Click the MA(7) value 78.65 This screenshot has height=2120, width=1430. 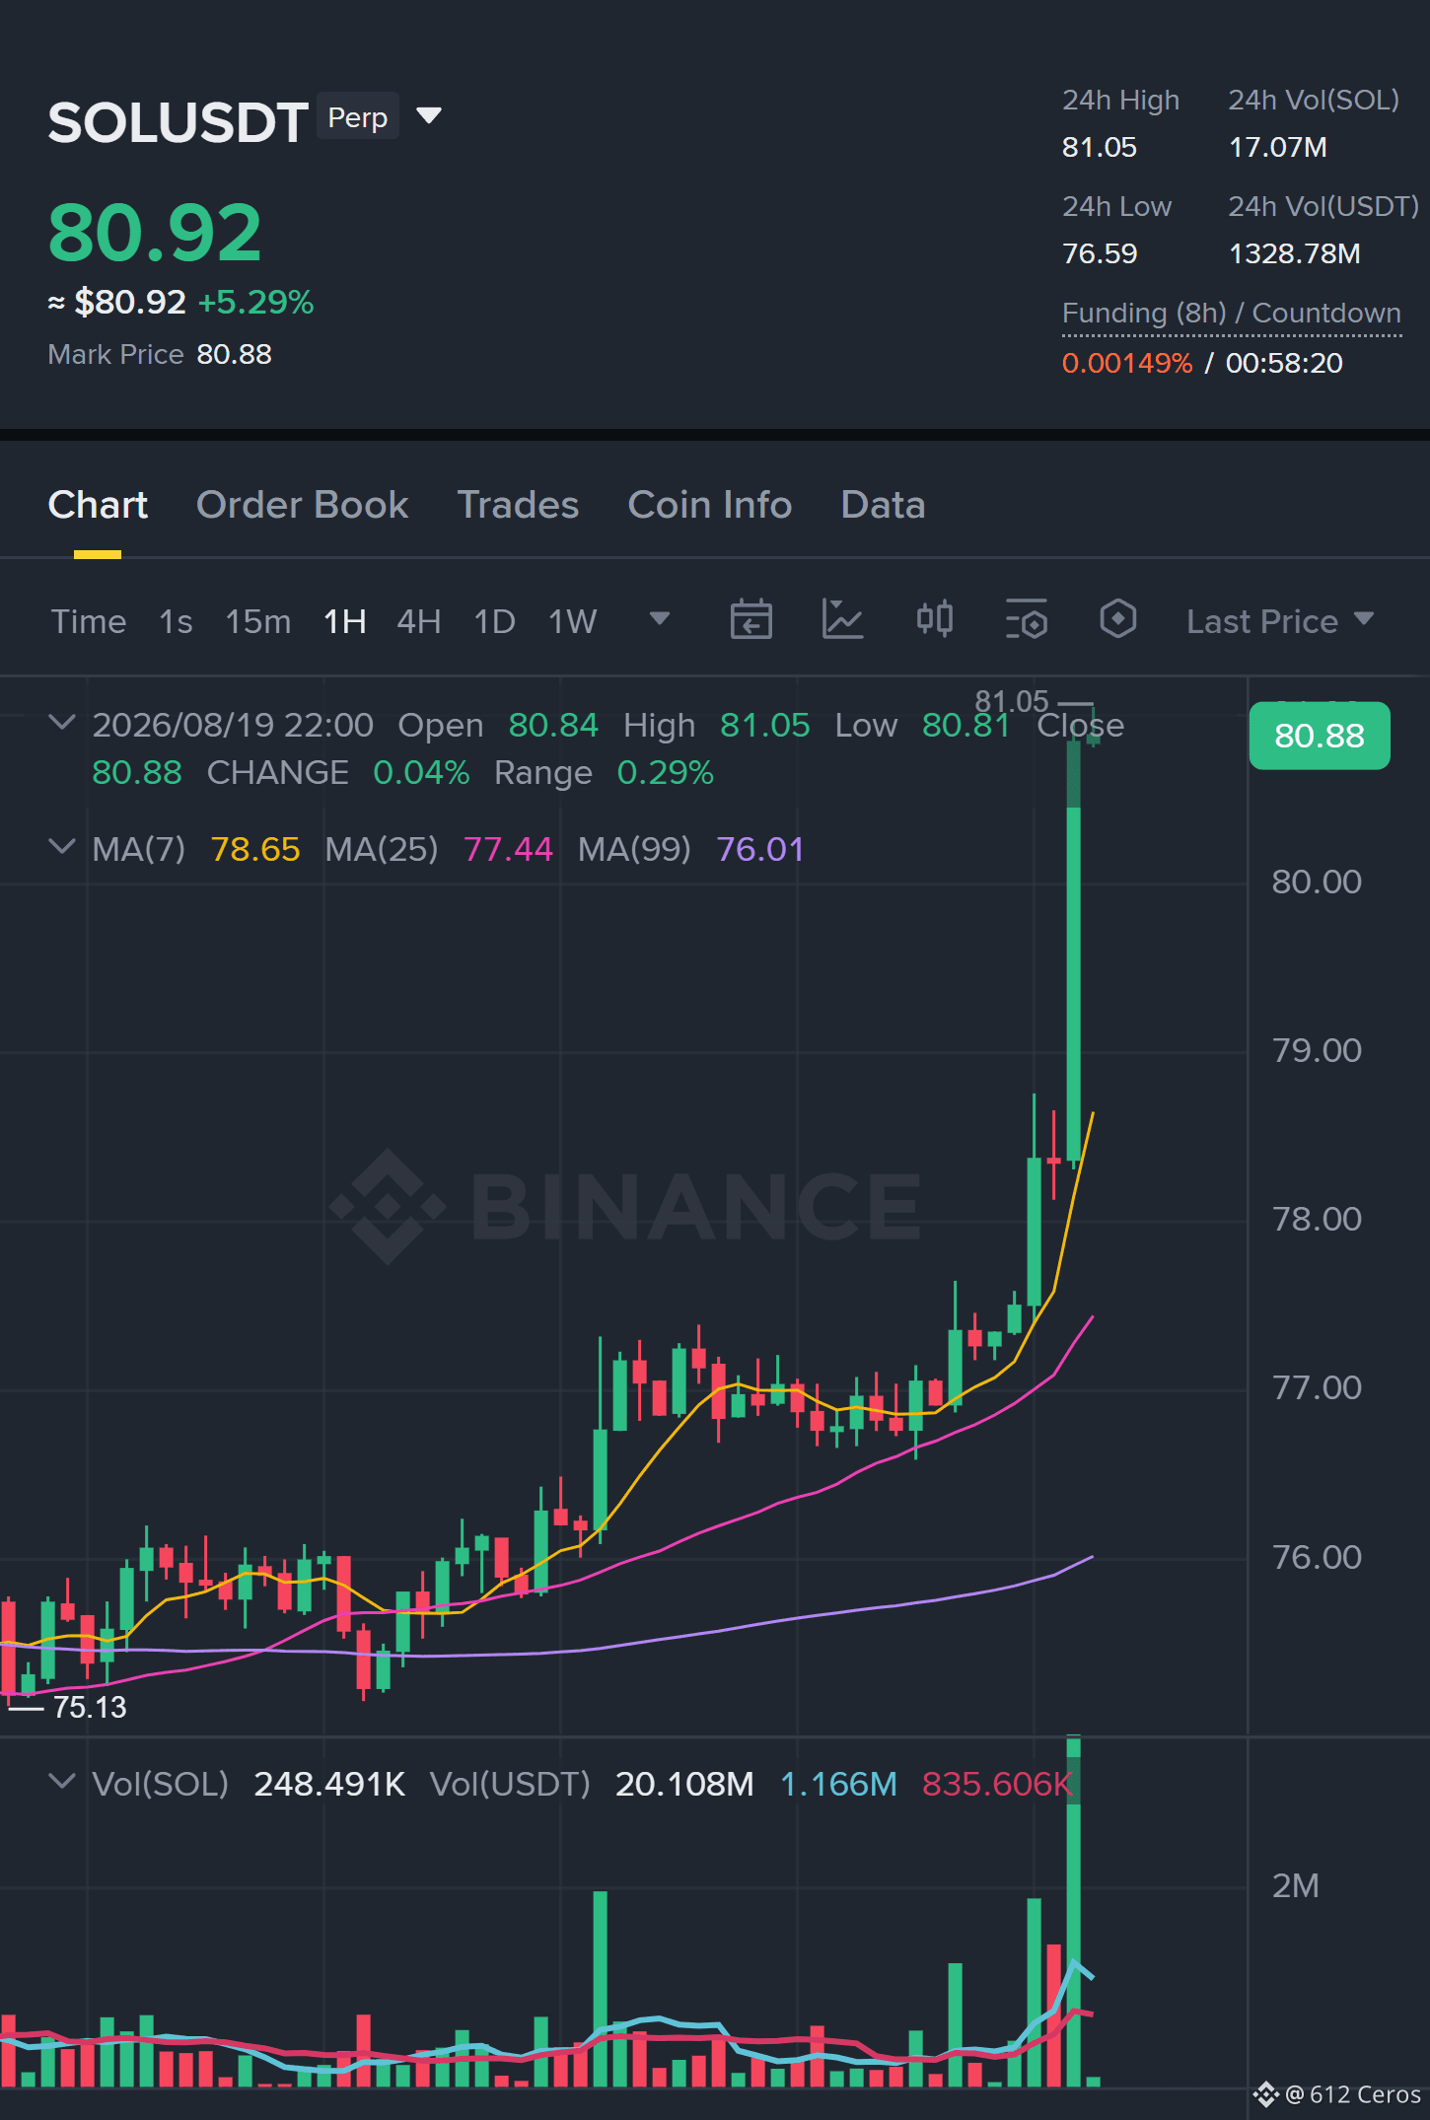click(255, 849)
